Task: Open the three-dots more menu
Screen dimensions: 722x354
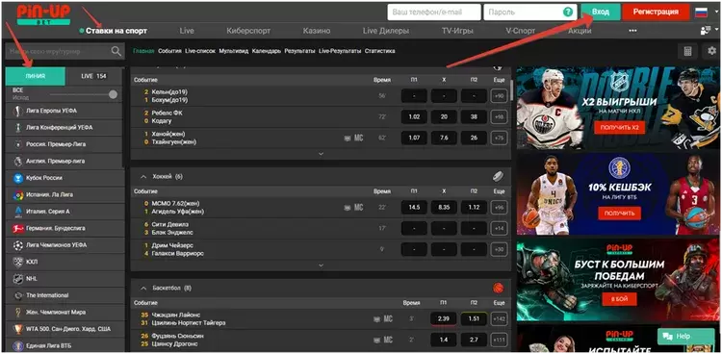Action: pyautogui.click(x=632, y=31)
